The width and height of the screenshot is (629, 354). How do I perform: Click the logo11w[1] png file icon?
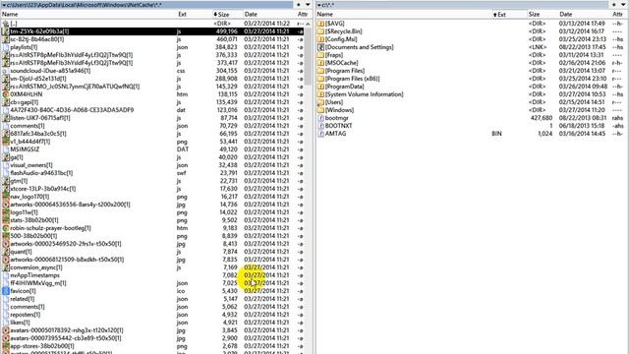click(6, 212)
